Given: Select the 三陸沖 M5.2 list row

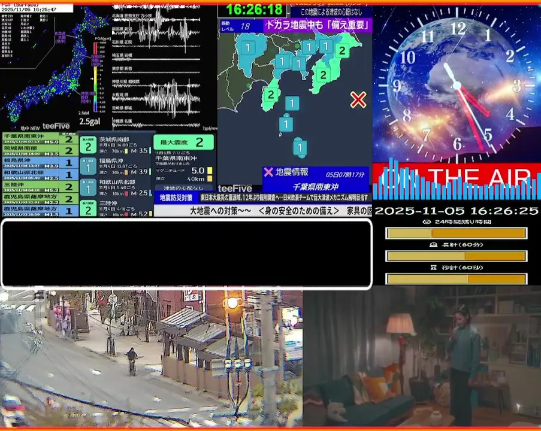Looking at the screenshot, I should 40,187.
